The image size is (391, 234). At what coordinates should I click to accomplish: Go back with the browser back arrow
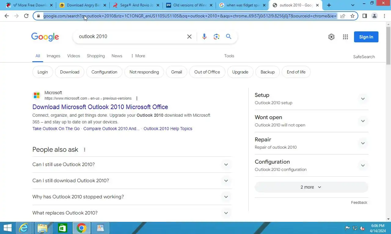click(7, 16)
